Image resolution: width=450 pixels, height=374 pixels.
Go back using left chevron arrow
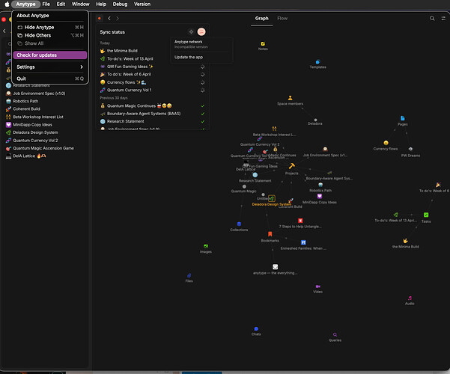point(109,19)
